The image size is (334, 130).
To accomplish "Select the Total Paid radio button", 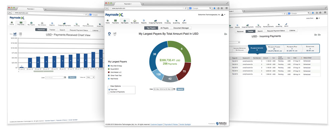I will click(109, 90).
